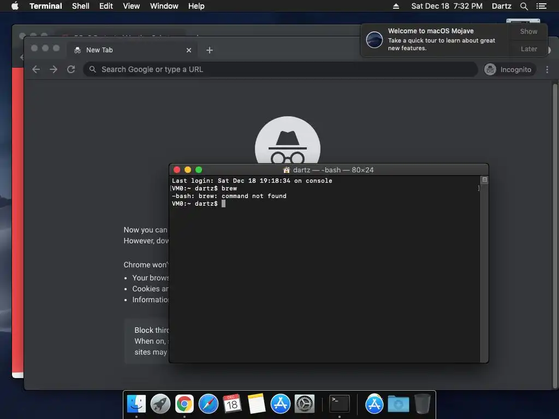This screenshot has width=559, height=419.
Task: Open a new tab with plus button
Action: pos(210,50)
